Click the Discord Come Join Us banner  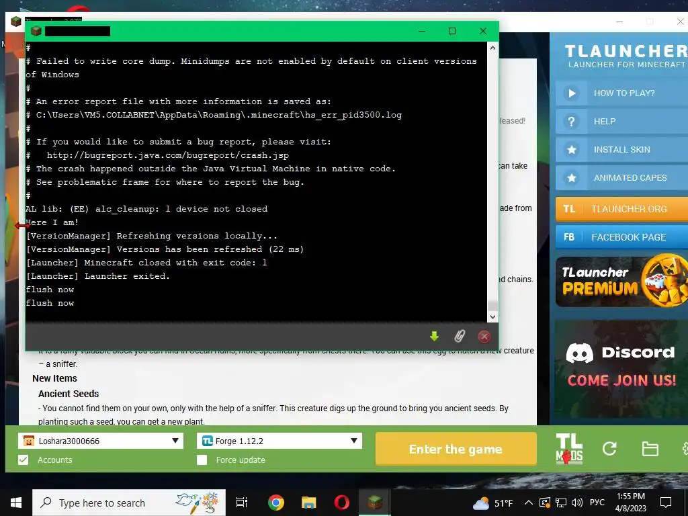click(621, 369)
